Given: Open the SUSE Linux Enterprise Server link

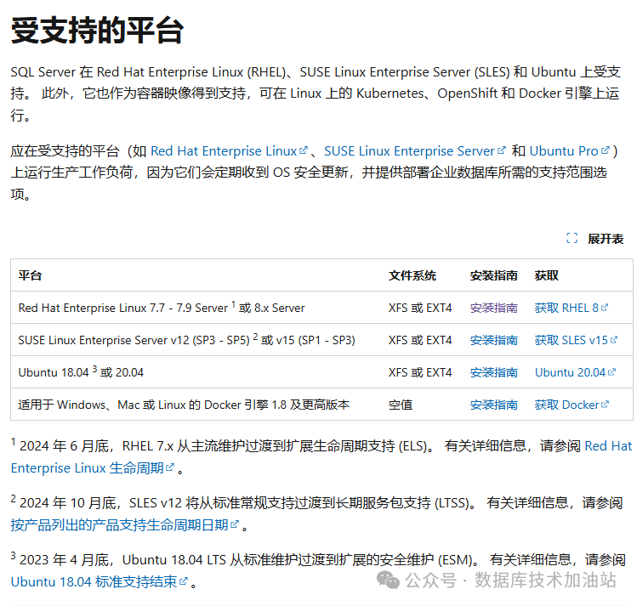Looking at the screenshot, I should coord(415,151).
